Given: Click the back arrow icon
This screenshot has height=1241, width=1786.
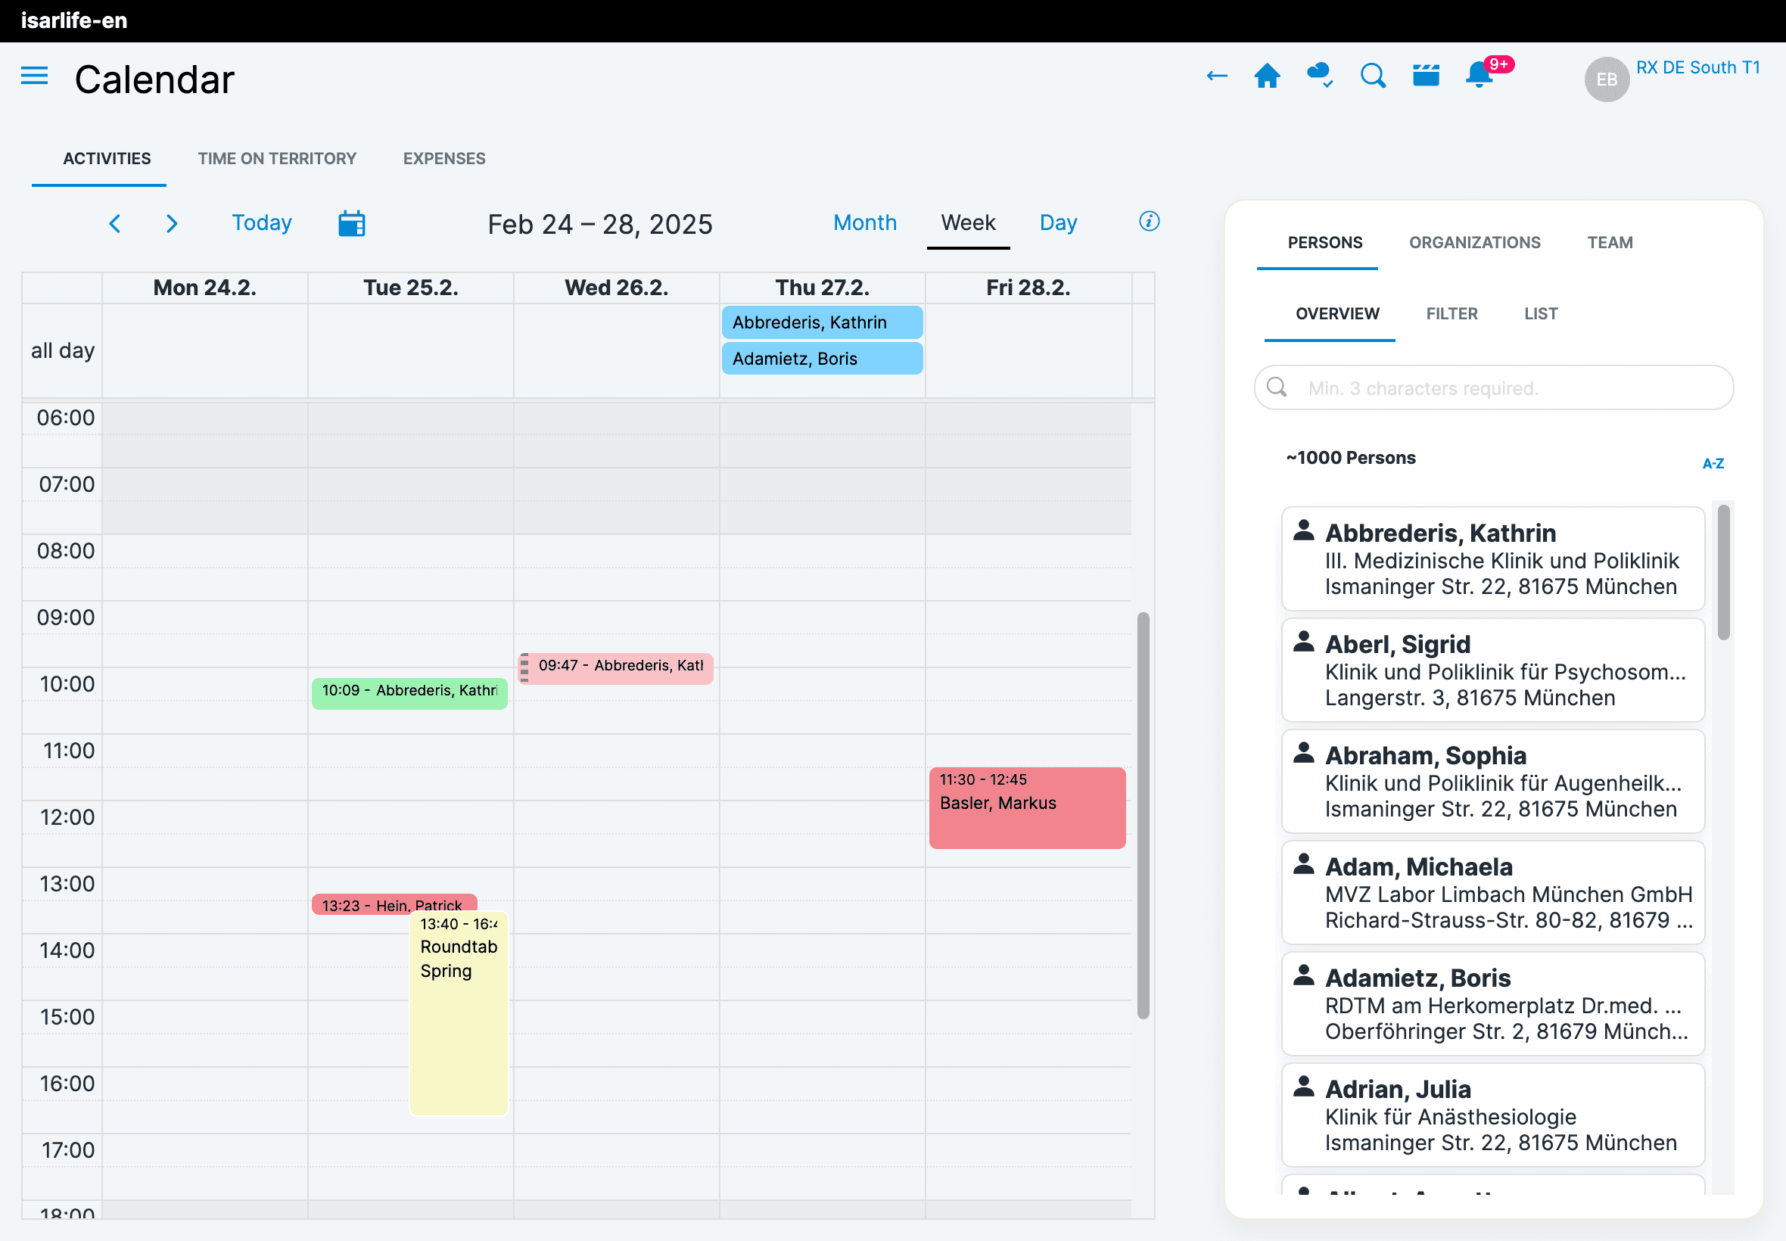Looking at the screenshot, I should [x=1216, y=76].
